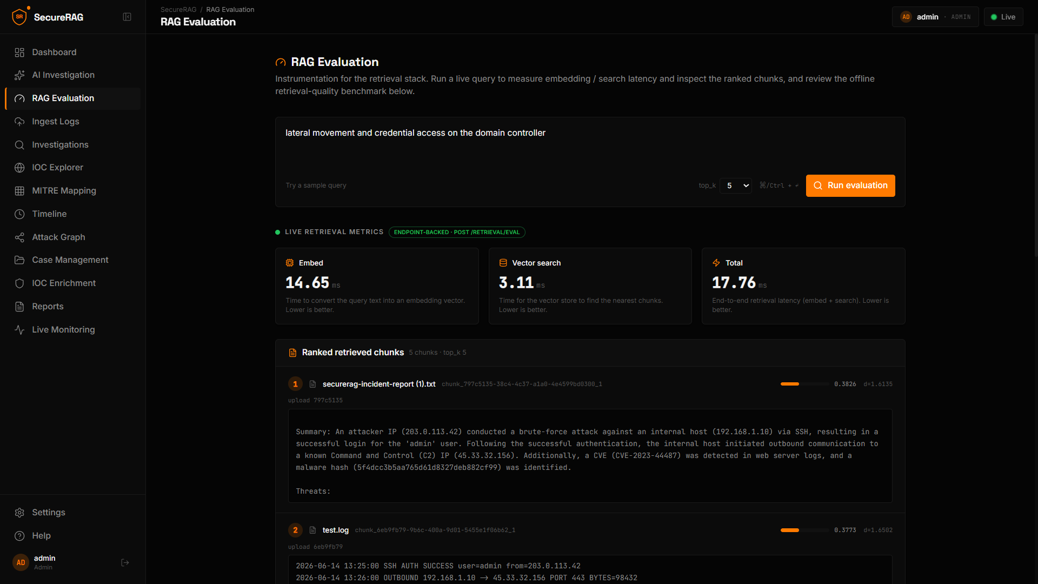Click the 0.3826 score value
The width and height of the screenshot is (1038, 584).
(x=845, y=384)
